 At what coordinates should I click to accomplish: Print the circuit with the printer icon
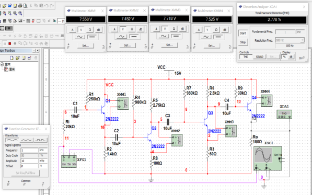click(20, 6)
